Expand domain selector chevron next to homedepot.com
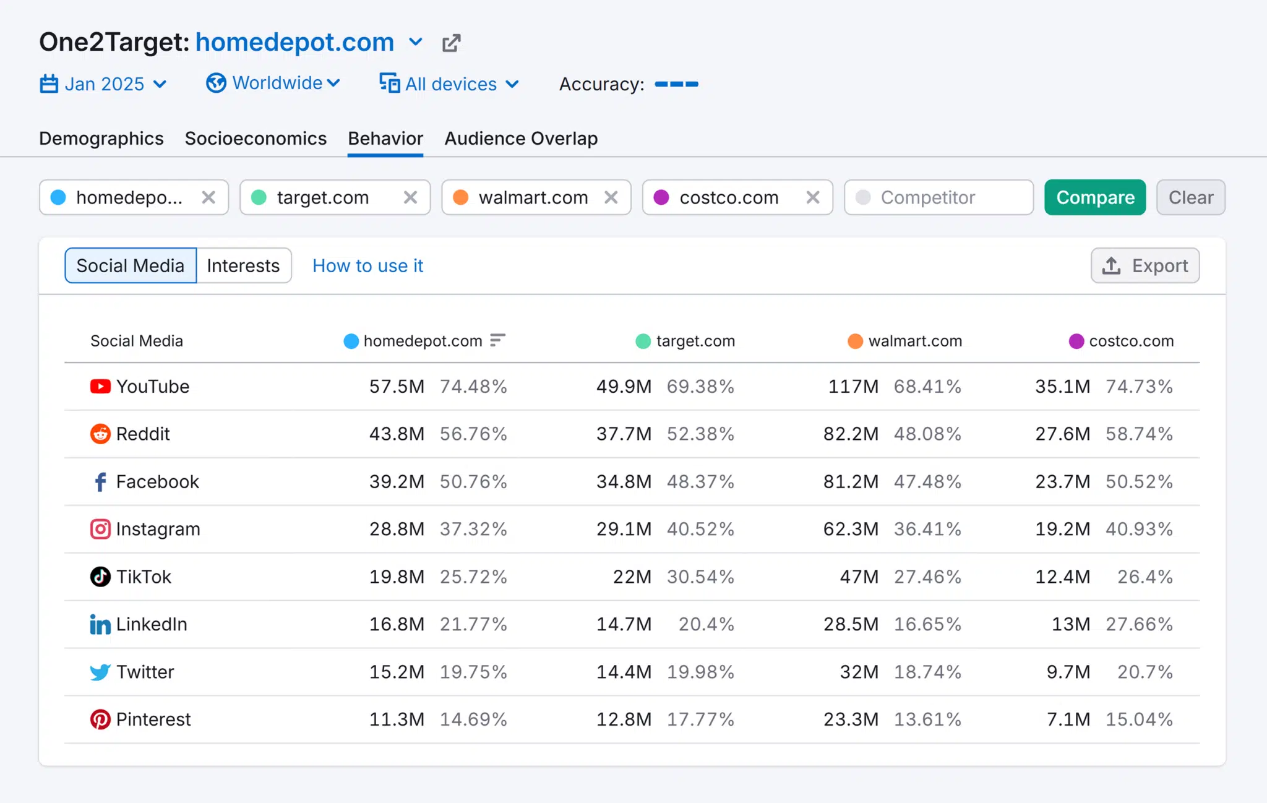 point(416,43)
